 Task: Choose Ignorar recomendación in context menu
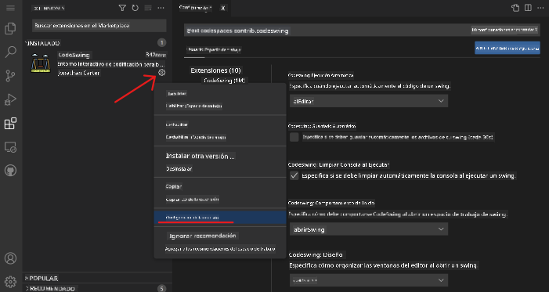click(x=202, y=236)
